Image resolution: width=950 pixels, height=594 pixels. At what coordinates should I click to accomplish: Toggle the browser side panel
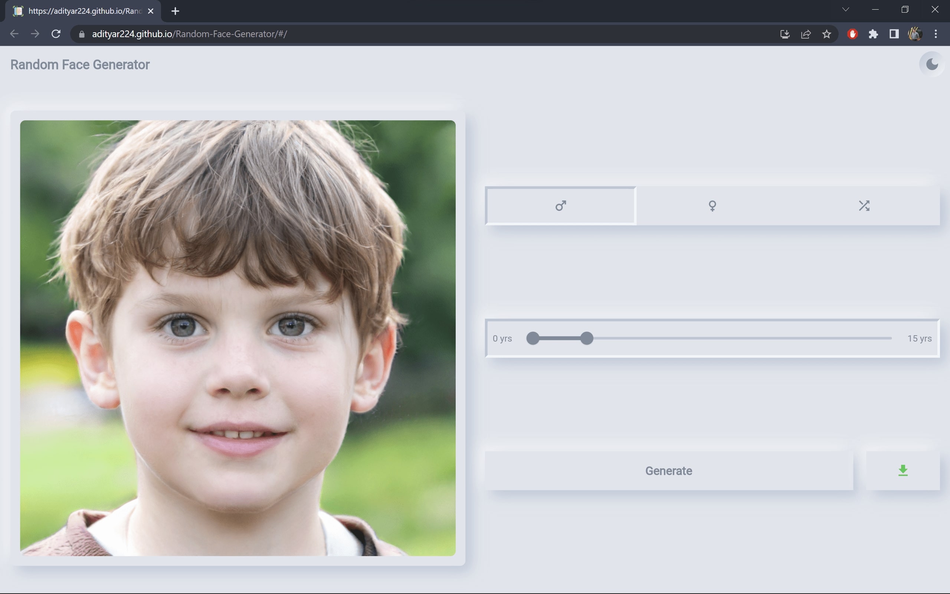pyautogui.click(x=894, y=34)
